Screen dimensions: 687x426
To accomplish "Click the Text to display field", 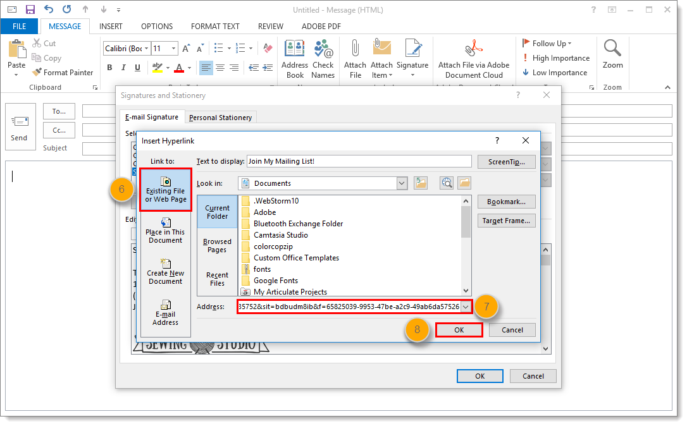I will pyautogui.click(x=359, y=161).
